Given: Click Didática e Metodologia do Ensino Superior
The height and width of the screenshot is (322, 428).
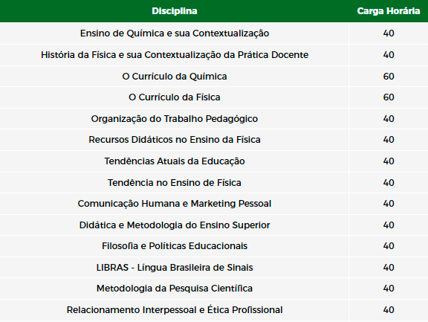Looking at the screenshot, I should coord(175,225).
